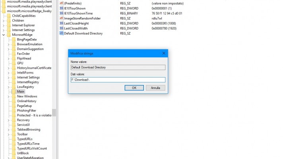Viewport: 283px width, 159px height.
Task: Select the InternetRegistry key
Action: tap(28, 82)
